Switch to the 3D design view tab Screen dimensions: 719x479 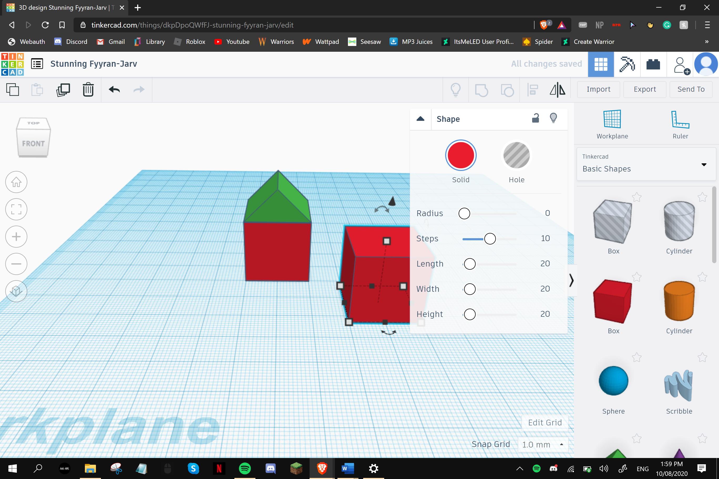point(601,64)
